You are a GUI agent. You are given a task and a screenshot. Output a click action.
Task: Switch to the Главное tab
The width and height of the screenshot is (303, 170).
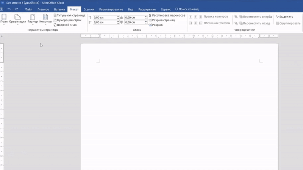point(43,9)
